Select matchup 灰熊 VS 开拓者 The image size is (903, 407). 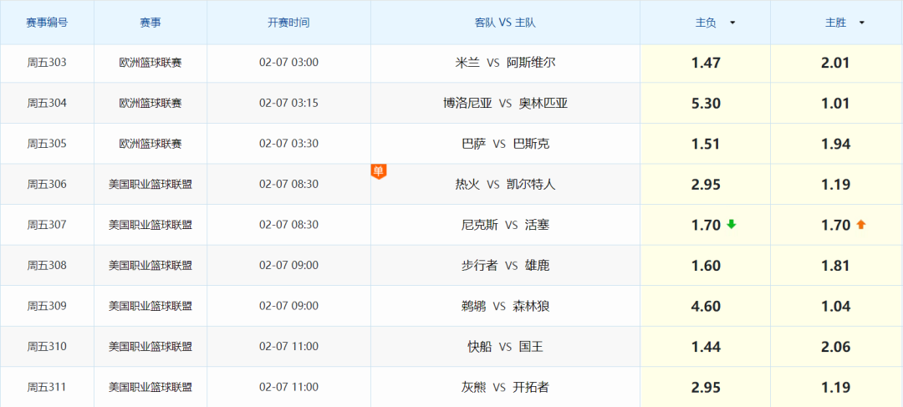coord(505,388)
